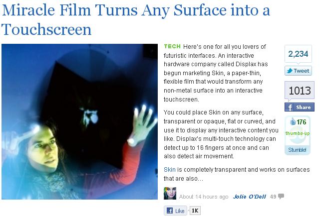Click the Stumble! button
Viewport: 321px width, 217px height.
coord(298,150)
